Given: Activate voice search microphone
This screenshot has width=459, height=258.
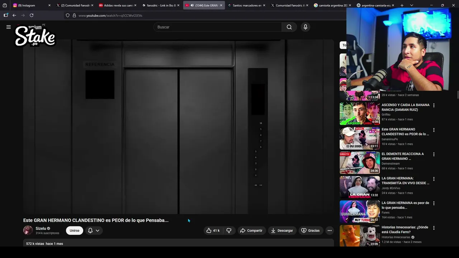Looking at the screenshot, I should 306,27.
